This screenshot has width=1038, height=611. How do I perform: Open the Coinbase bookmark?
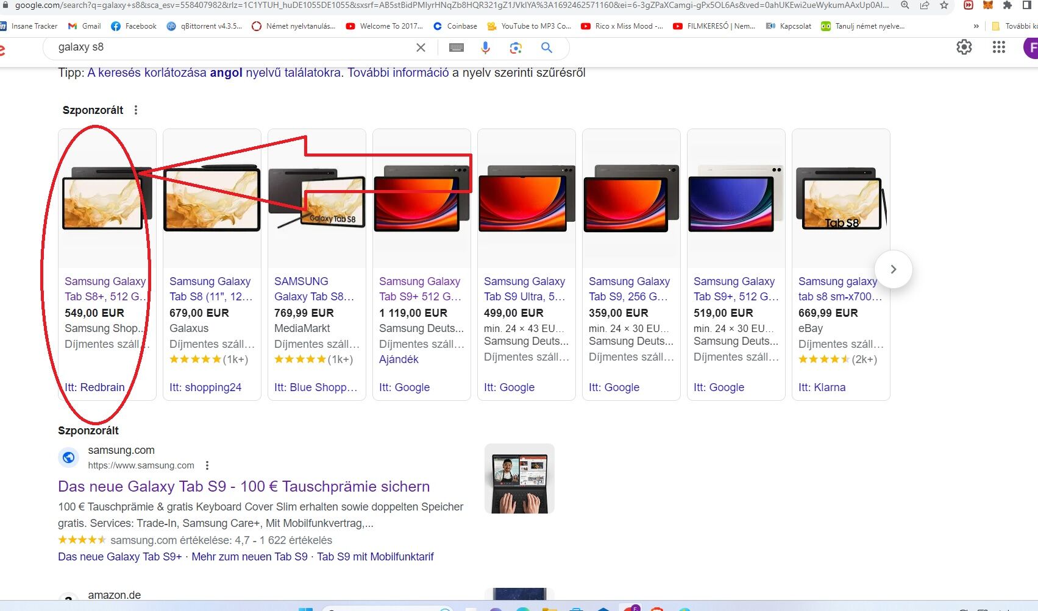click(455, 26)
